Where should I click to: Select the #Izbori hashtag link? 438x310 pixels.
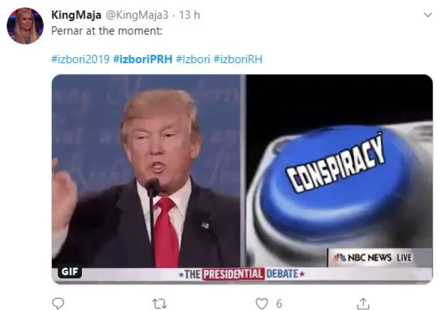[x=192, y=59]
